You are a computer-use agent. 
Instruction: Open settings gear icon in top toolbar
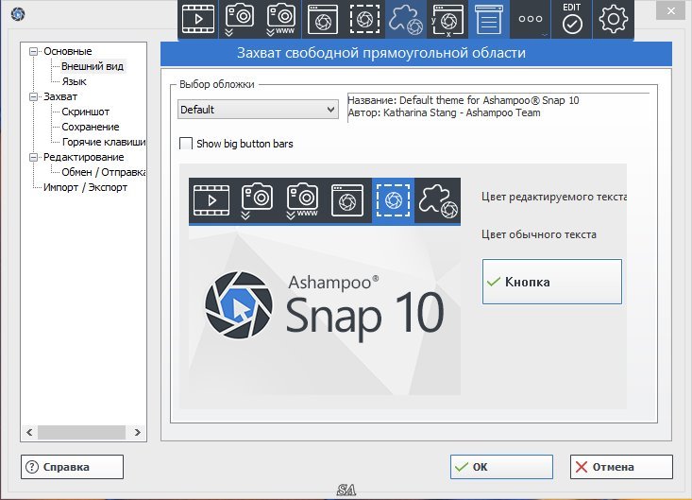tap(613, 19)
